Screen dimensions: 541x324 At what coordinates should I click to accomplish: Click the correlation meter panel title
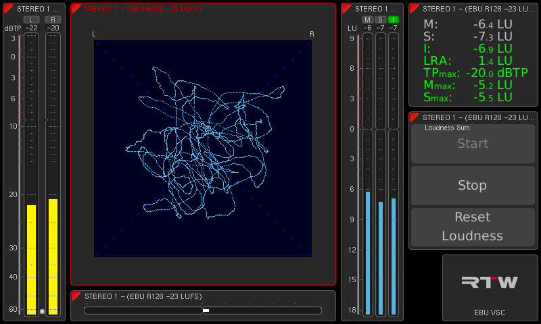pyautogui.click(x=143, y=296)
